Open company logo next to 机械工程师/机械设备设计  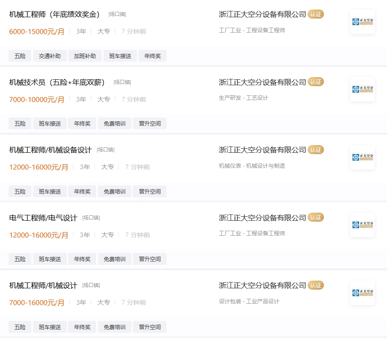(363, 157)
